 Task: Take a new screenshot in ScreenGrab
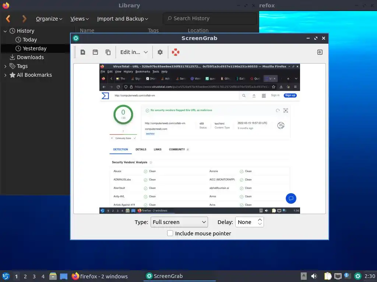(x=83, y=52)
